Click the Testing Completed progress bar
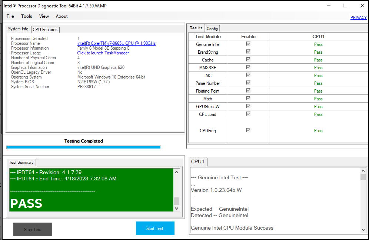Image resolution: width=369 pixels, height=240 pixels. (x=84, y=147)
